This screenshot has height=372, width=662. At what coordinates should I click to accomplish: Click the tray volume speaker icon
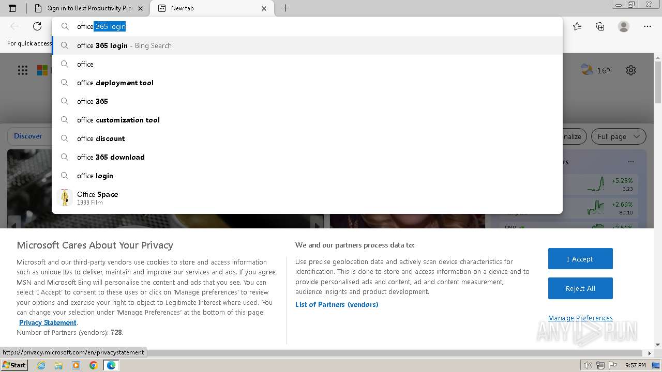(x=588, y=365)
